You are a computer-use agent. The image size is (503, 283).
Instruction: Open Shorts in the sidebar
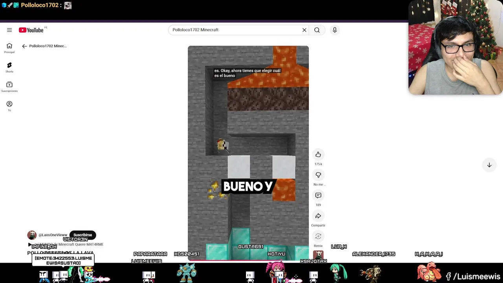point(9,68)
